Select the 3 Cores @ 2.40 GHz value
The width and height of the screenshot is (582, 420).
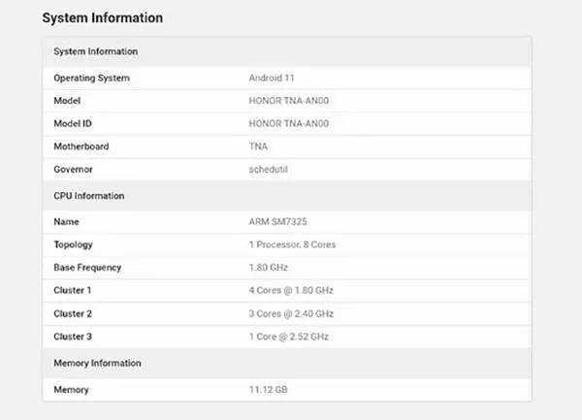tap(291, 313)
